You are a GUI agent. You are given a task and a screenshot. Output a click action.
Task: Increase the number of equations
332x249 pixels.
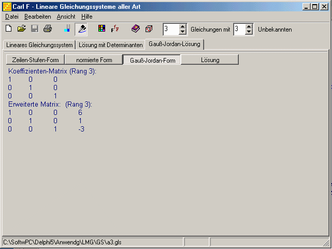[x=182, y=26]
